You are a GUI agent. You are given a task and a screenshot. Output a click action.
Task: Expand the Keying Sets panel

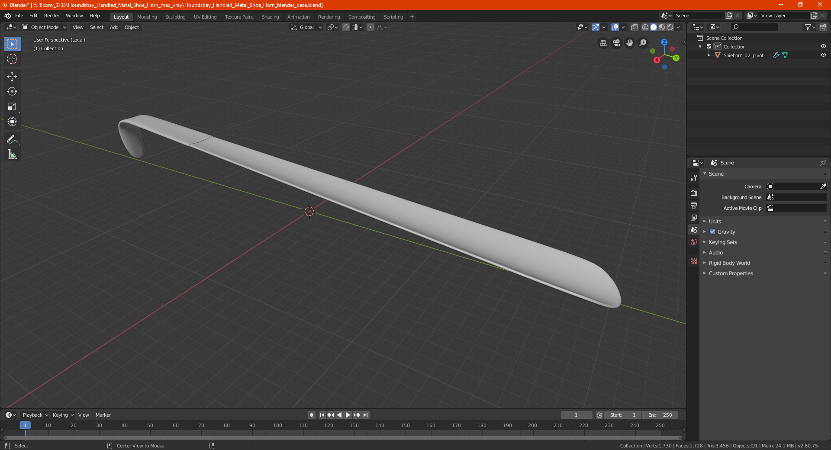(x=722, y=242)
